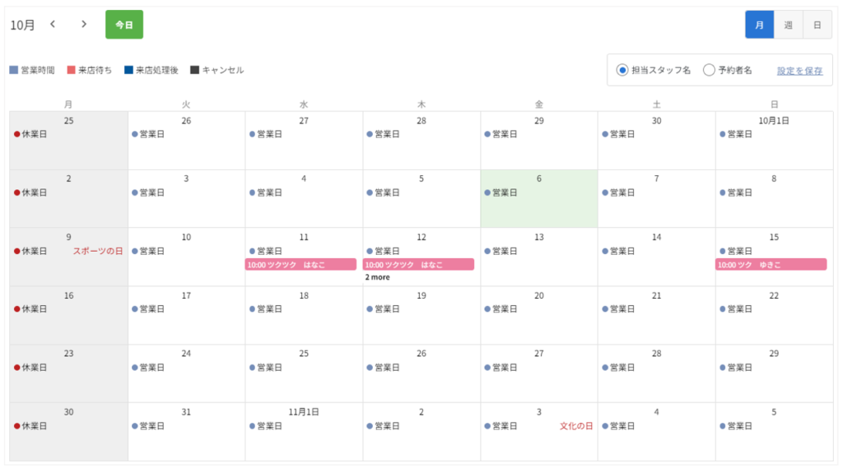Viewport: 843px width, 468px height.
Task: Click the blue 営業日 dot on the 6th
Action: [487, 193]
